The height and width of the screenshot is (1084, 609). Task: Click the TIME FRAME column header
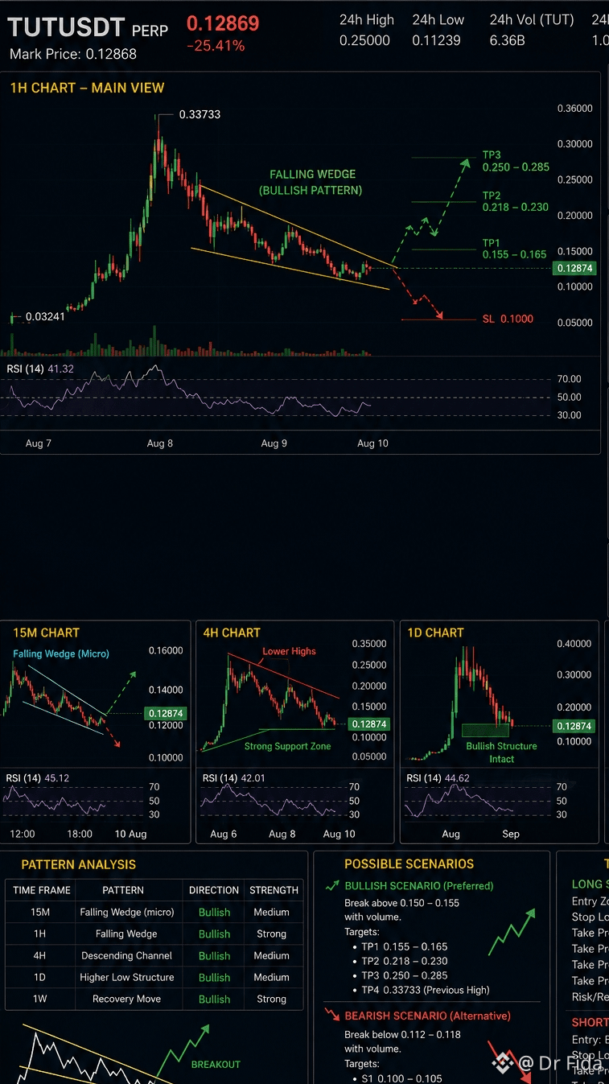[x=42, y=890]
